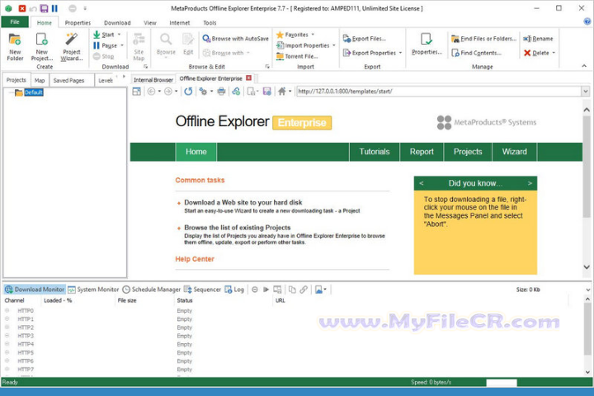Open the home button dropdown in browser toolbar
The image size is (594, 396).
[x=290, y=92]
